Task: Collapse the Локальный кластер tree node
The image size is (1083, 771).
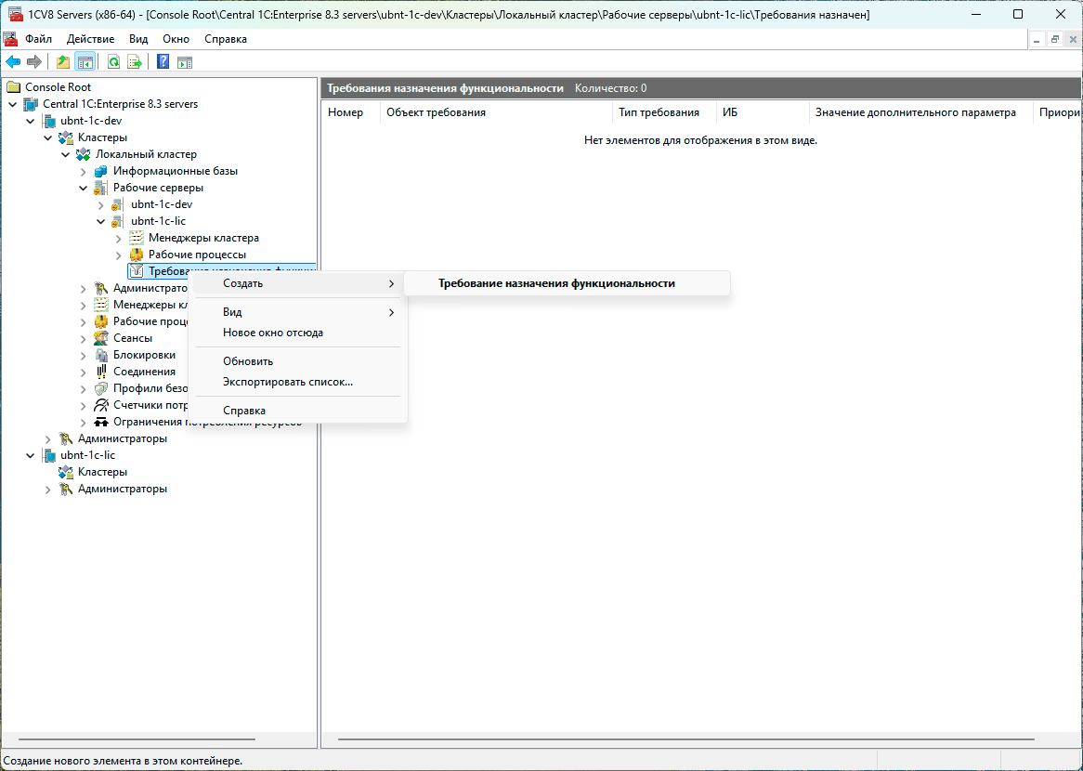Action: [66, 154]
